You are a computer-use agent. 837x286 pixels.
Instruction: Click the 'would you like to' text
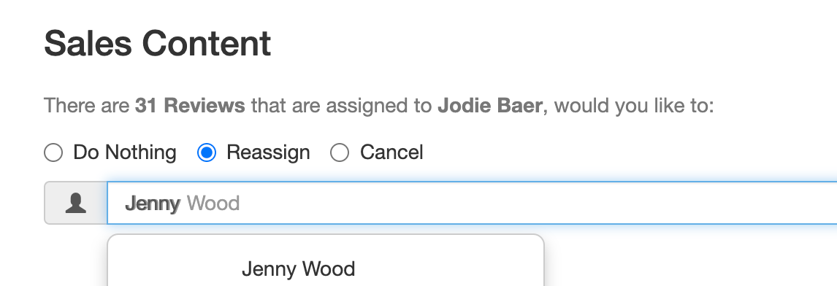(634, 106)
